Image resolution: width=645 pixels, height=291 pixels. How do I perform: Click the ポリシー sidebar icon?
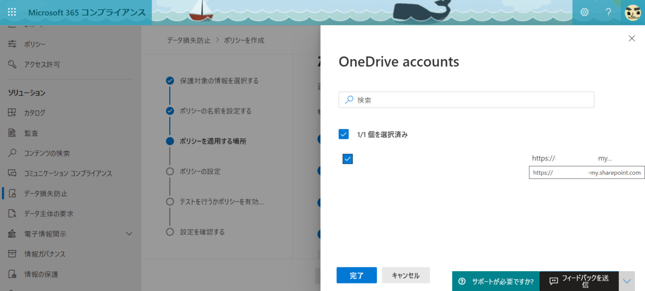point(12,44)
